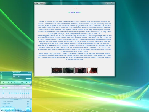This screenshot has width=149, height=112.
Task: Click the list options button at playlist bottom-right
Action: pyautogui.click(x=28, y=110)
